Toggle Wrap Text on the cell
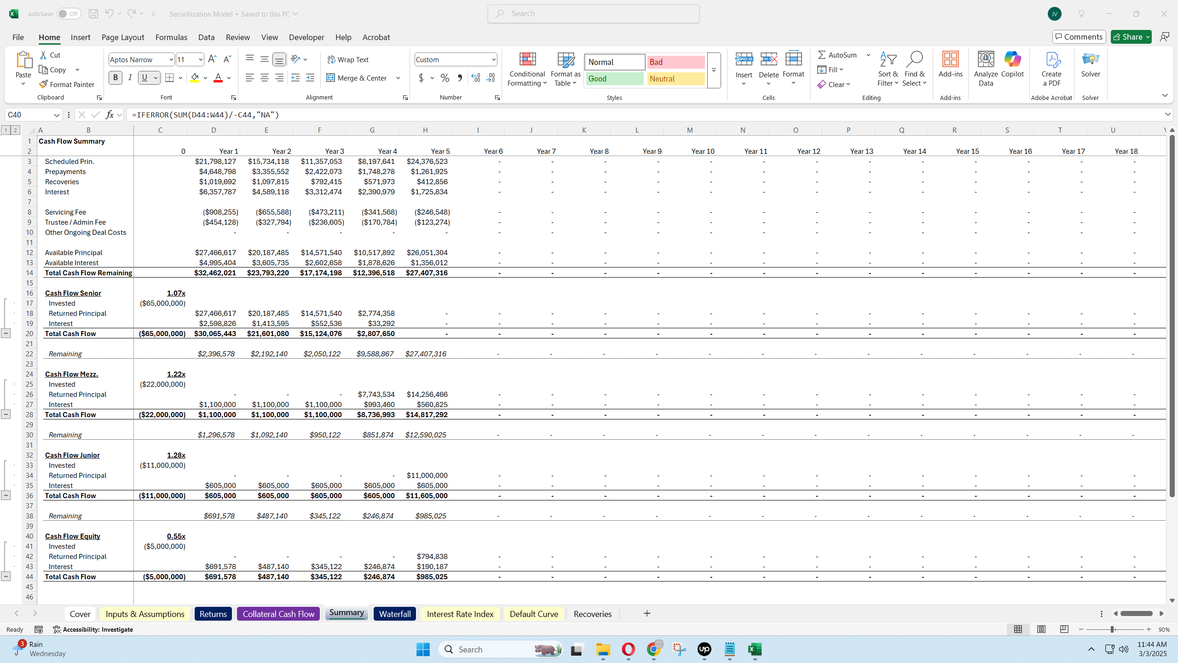 348,59
